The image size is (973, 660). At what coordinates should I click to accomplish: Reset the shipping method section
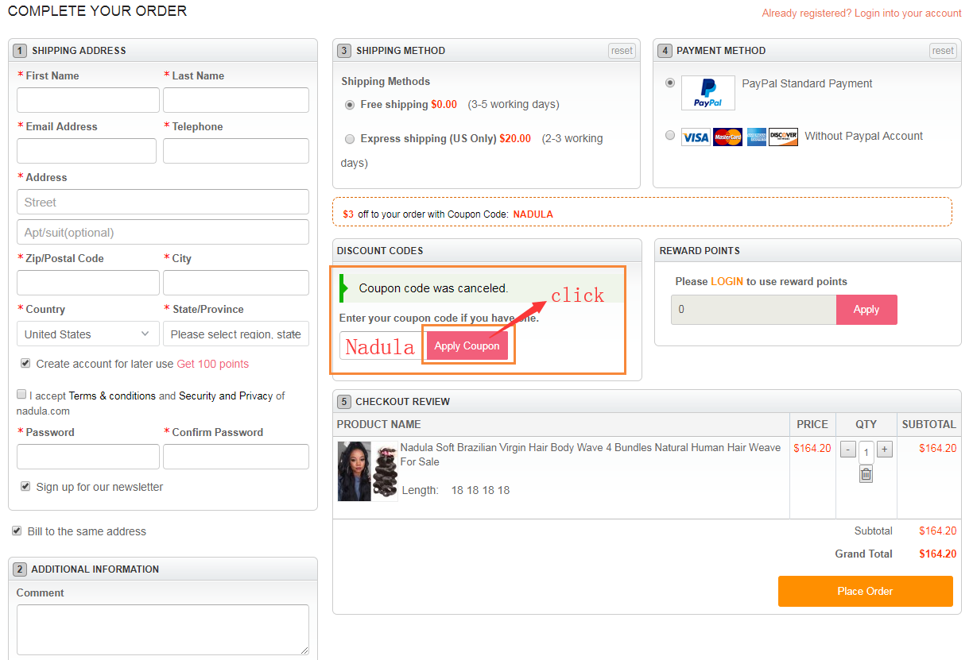click(622, 51)
